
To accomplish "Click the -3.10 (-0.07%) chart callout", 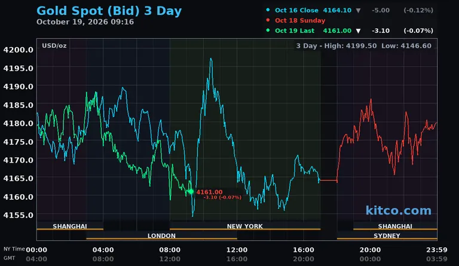I will point(222,197).
